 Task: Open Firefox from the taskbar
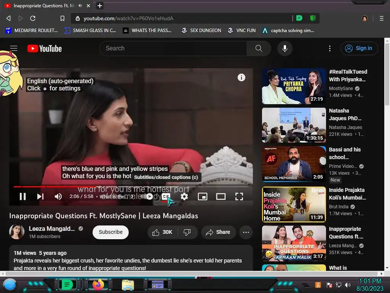(x=98, y=285)
